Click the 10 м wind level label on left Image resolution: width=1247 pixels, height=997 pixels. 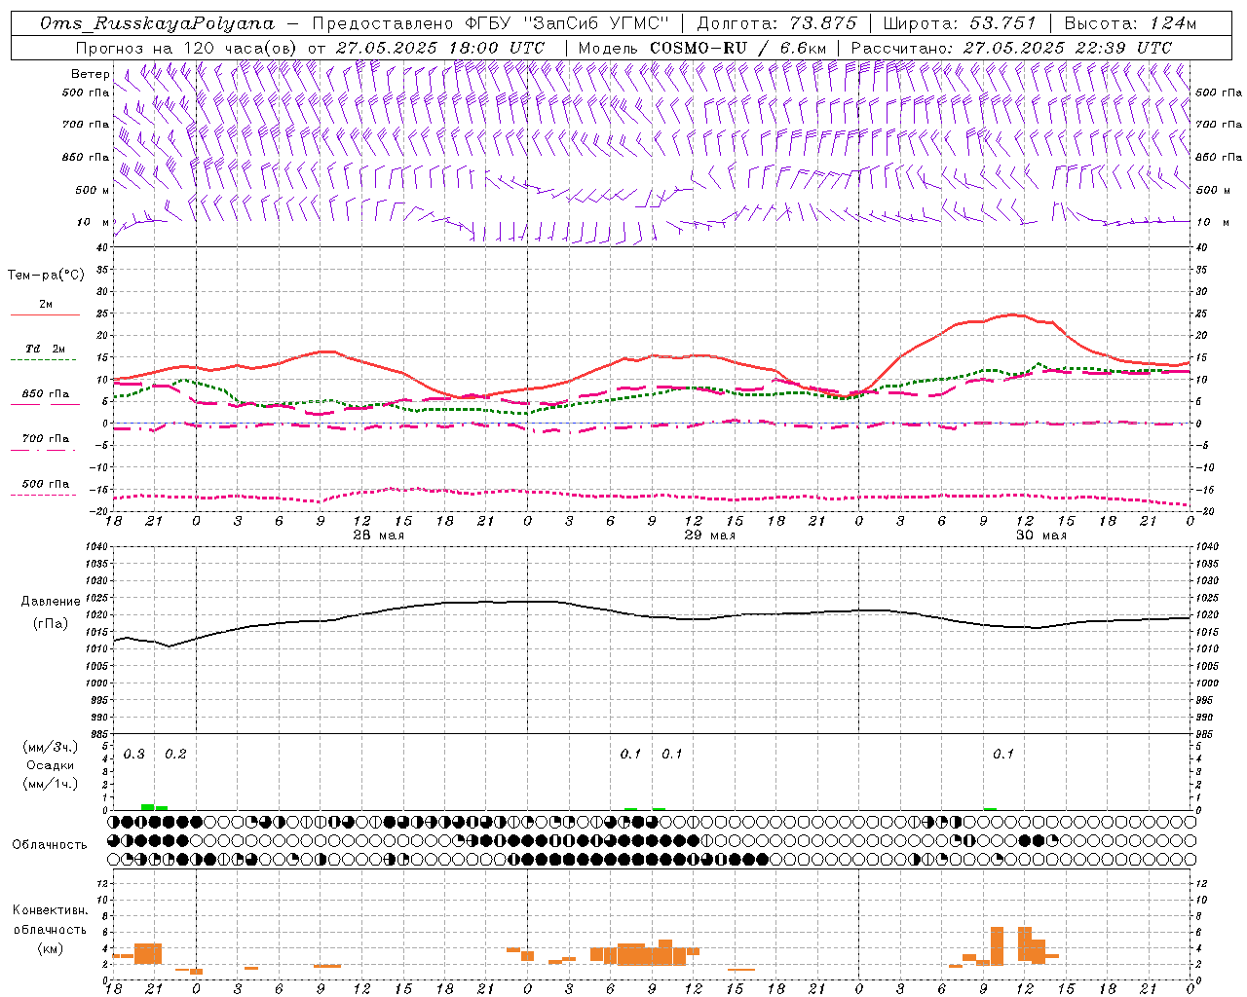coord(94,222)
